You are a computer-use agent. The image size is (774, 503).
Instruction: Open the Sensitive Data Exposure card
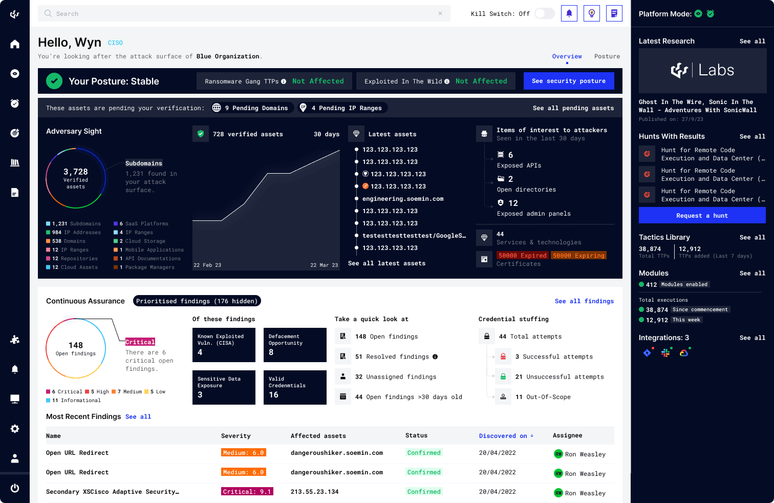224,387
